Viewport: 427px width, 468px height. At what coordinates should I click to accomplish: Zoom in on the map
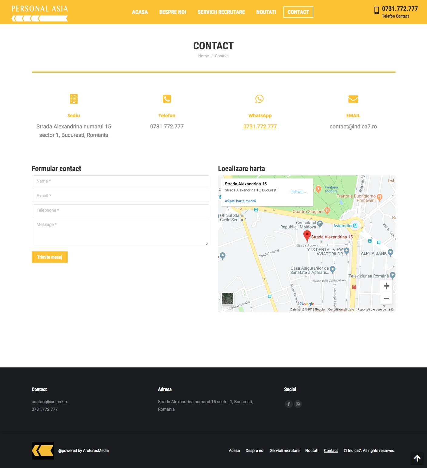tap(386, 286)
